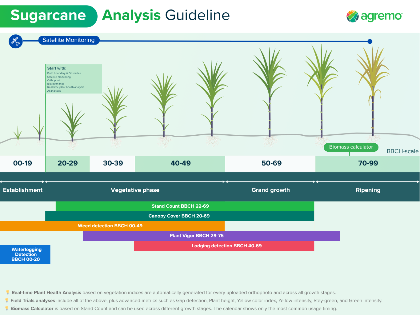
Task: Select the 40-49 BBCH stage cell
Action: (180, 164)
